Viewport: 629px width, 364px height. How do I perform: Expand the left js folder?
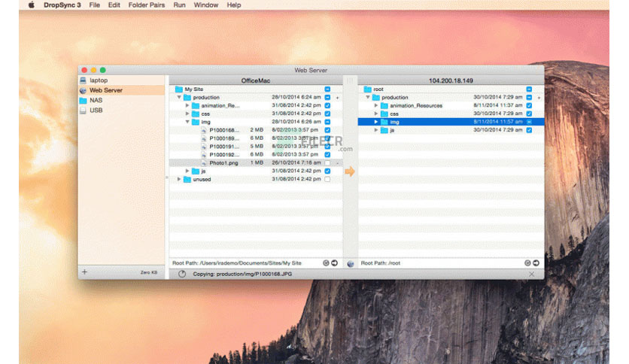click(187, 171)
